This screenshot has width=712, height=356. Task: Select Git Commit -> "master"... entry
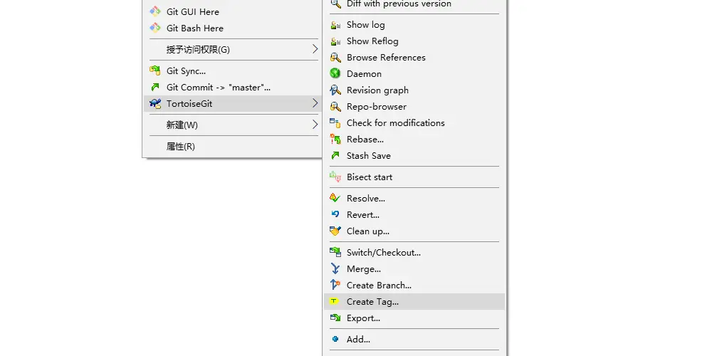click(x=232, y=87)
